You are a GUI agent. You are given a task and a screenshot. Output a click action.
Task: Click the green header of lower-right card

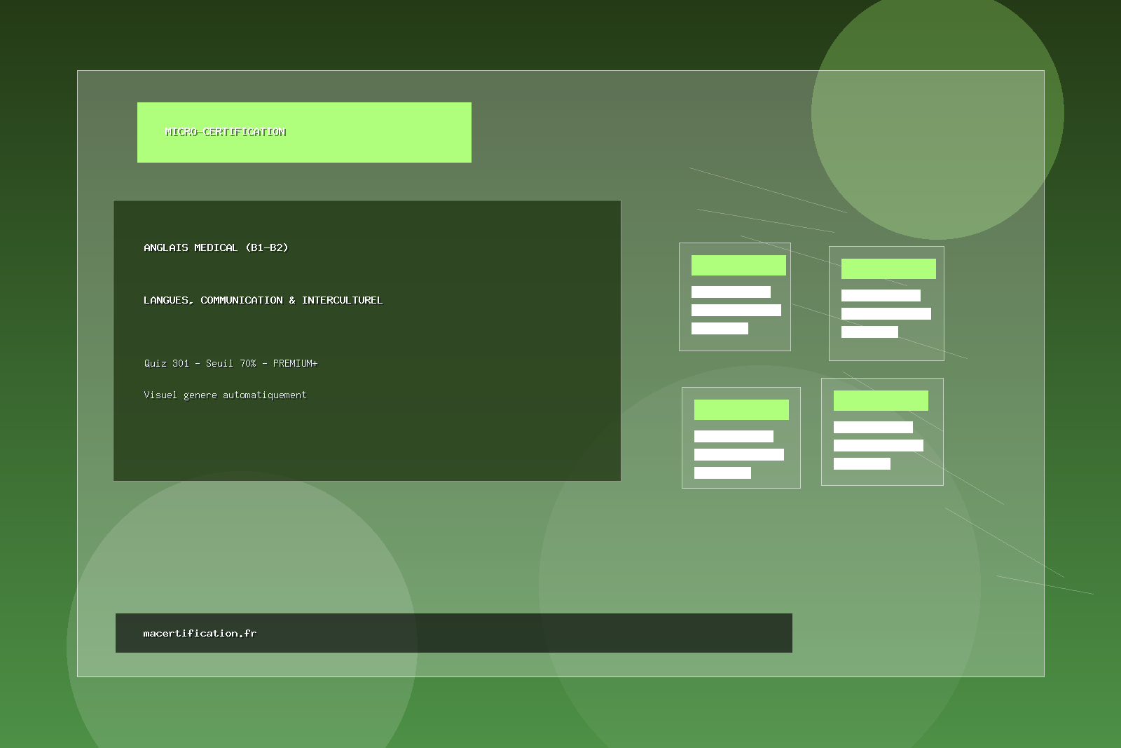coord(881,400)
